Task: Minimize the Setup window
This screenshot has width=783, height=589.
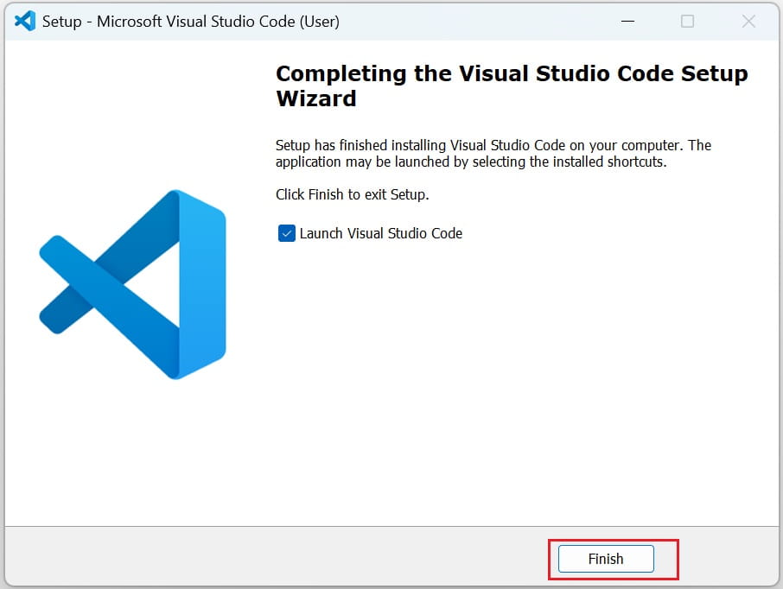Action: pyautogui.click(x=627, y=21)
